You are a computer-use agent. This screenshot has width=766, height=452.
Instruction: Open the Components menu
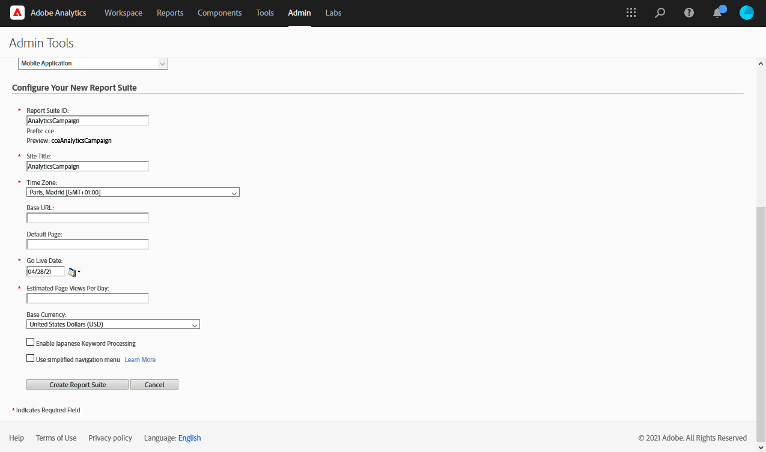[219, 13]
